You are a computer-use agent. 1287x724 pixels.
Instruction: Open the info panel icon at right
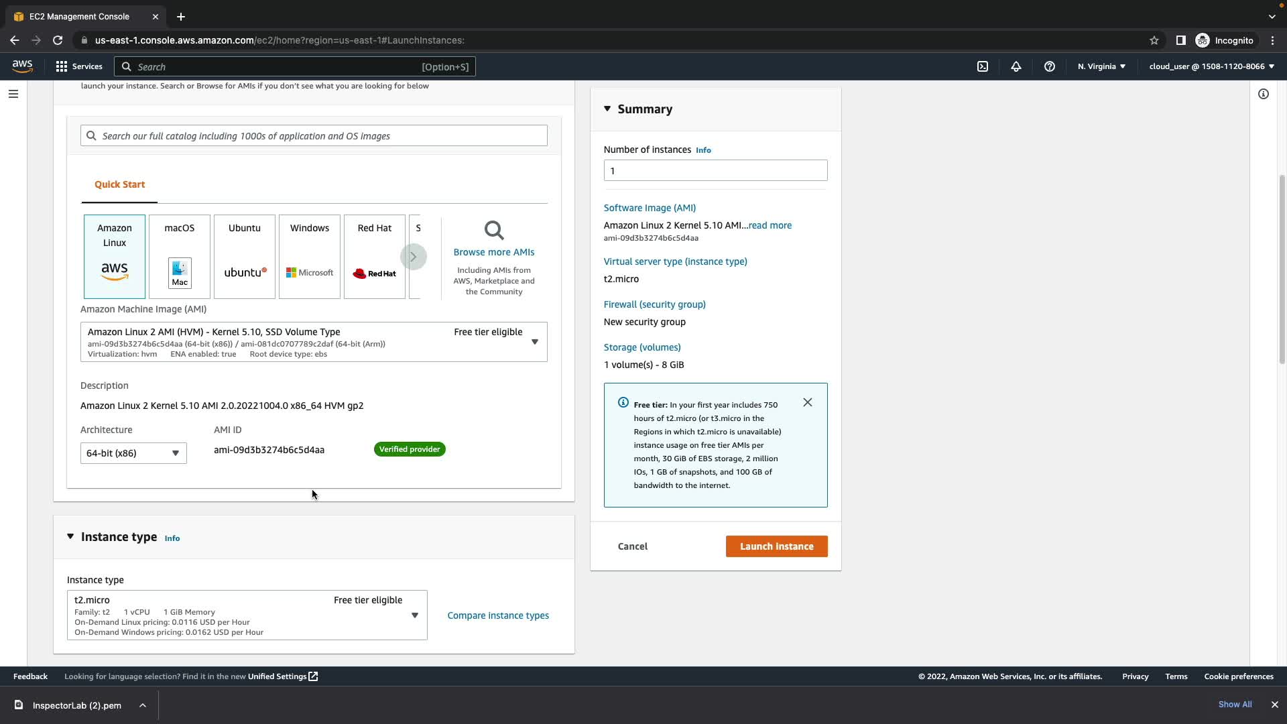tap(1264, 94)
